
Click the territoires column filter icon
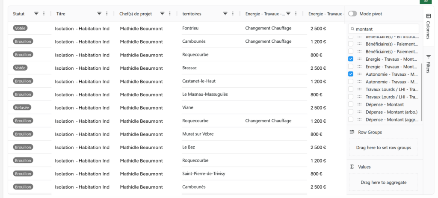[225, 14]
